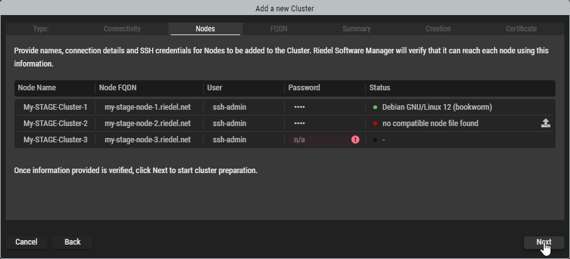This screenshot has height=259, width=570.
Task: Edit the my-stage-node-2.riedel.net FQDN field
Action: click(x=148, y=124)
